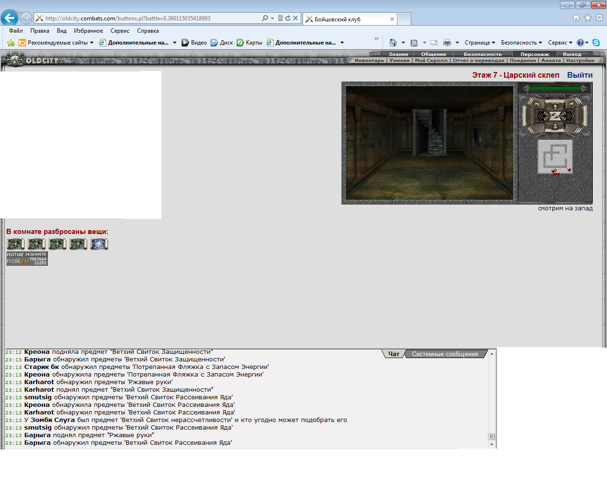Screen dimensions: 607x485
Task: Open the address bar search dropdown arrow
Action: tap(272, 18)
